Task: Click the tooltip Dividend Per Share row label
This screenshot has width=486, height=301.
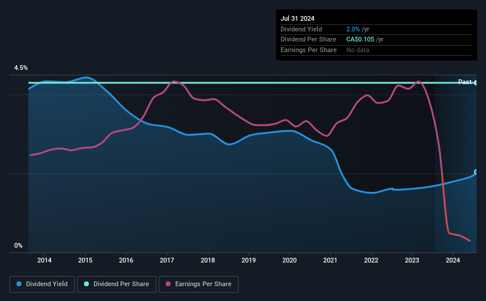Action: (x=308, y=40)
